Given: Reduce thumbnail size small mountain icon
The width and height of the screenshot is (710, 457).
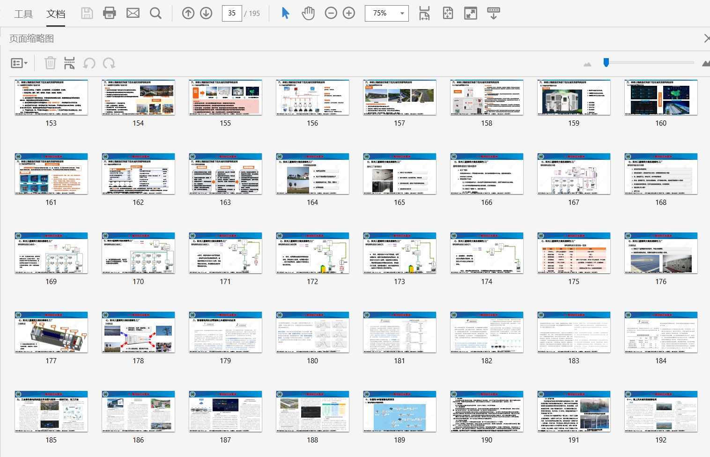Looking at the screenshot, I should [x=587, y=64].
